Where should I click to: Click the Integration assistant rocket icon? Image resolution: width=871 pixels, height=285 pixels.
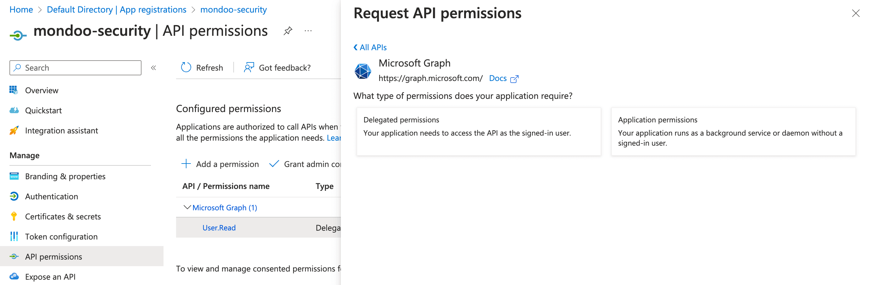(14, 130)
